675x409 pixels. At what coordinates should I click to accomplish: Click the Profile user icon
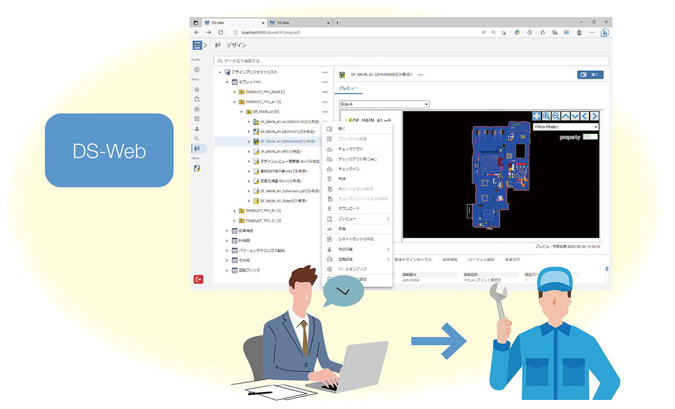click(197, 70)
